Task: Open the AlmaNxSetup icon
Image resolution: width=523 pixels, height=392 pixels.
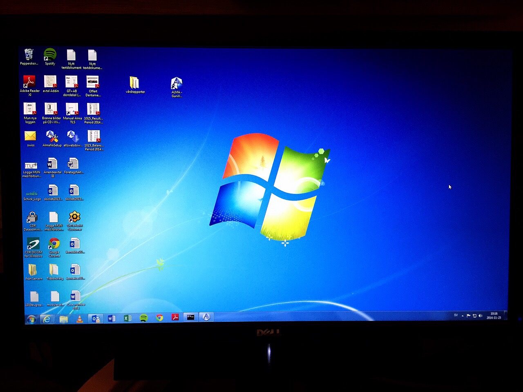Action: click(x=51, y=136)
